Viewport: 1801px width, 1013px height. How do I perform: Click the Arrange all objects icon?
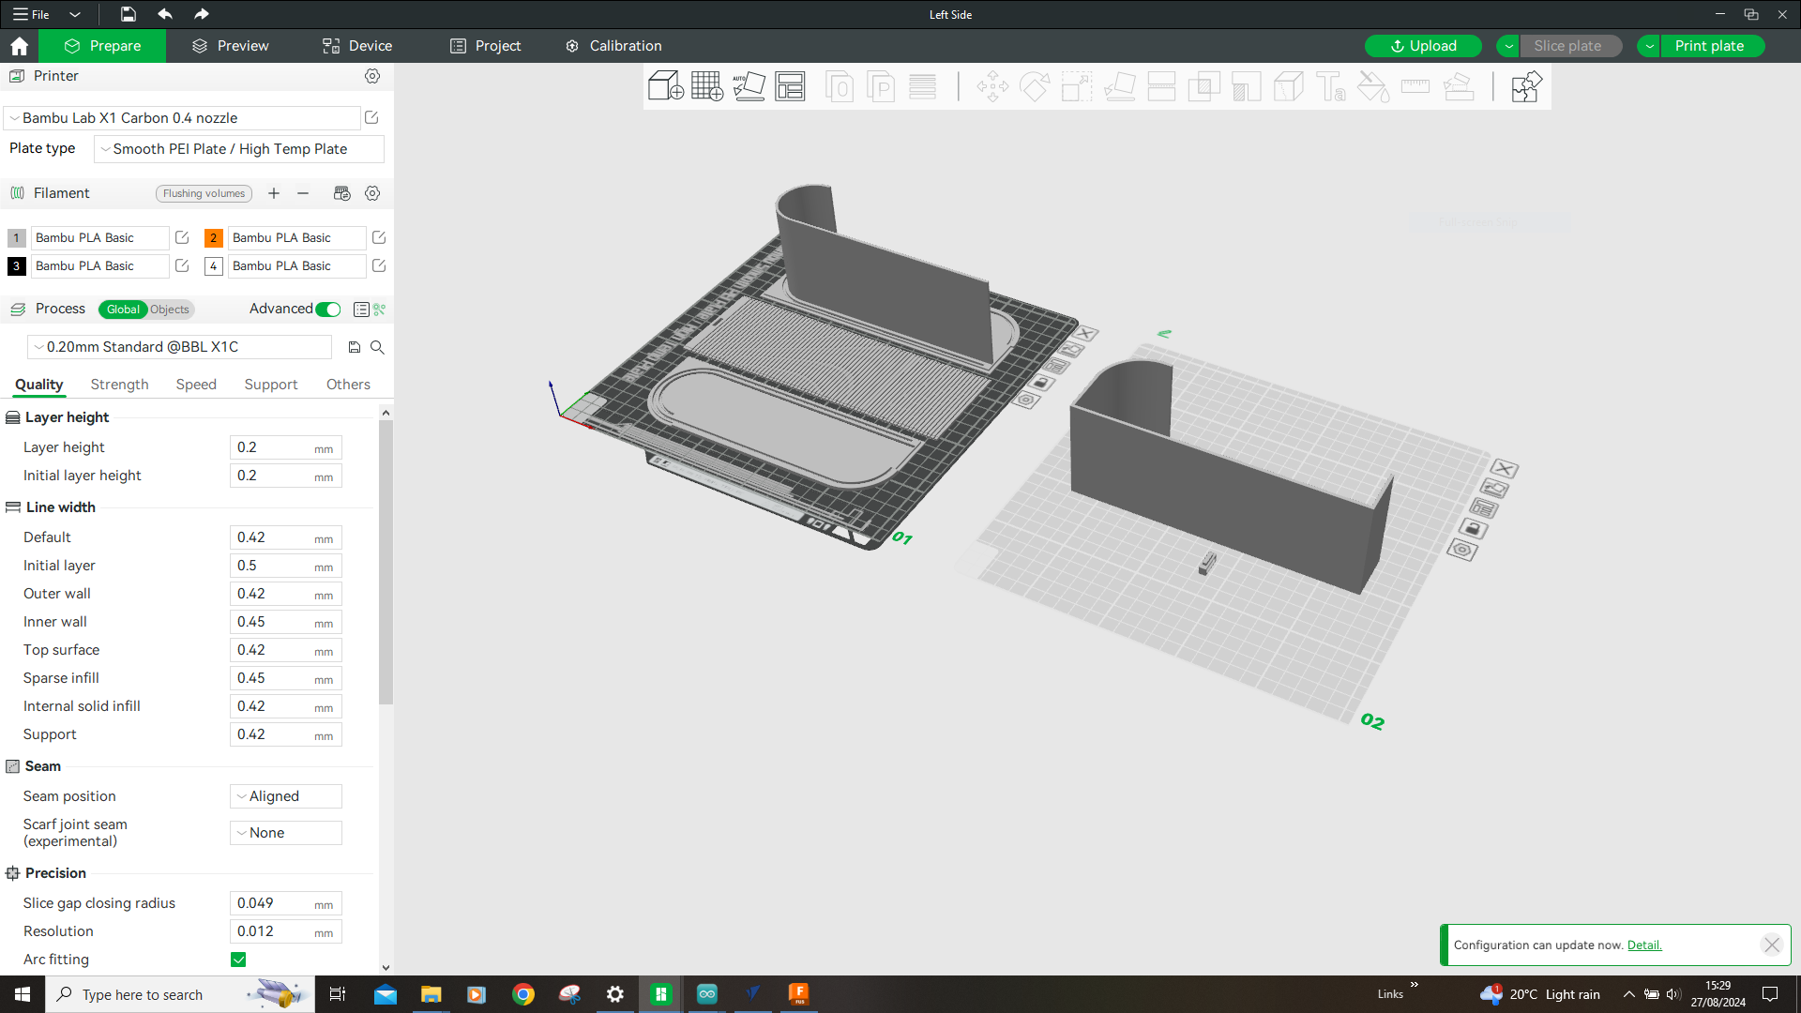(x=790, y=86)
